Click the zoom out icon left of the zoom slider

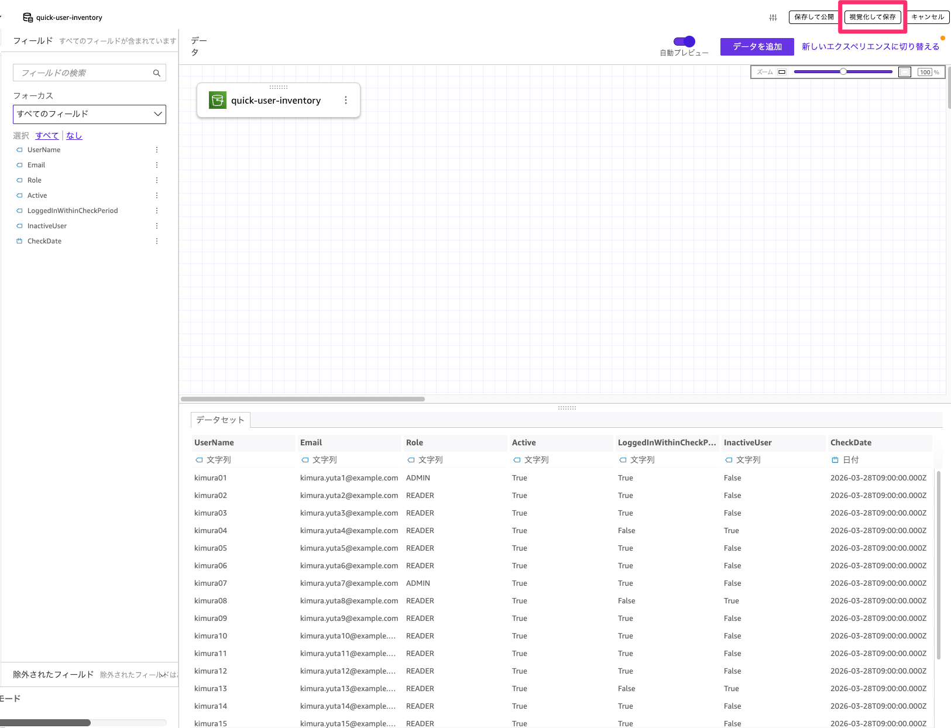point(781,71)
